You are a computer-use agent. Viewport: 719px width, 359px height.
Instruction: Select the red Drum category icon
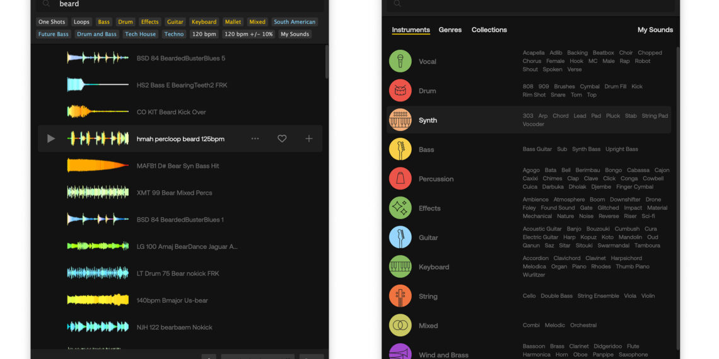click(400, 91)
